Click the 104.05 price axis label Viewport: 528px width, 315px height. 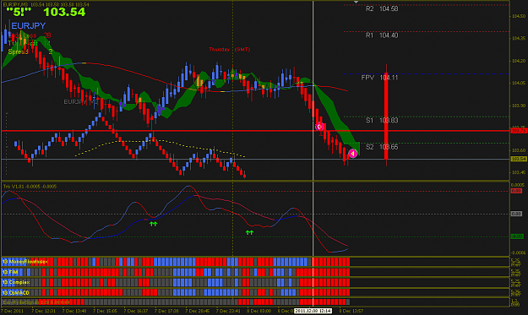click(519, 83)
